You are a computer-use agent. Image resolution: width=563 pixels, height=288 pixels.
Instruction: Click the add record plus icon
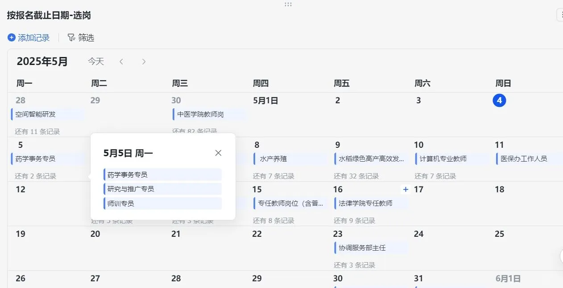click(x=12, y=38)
